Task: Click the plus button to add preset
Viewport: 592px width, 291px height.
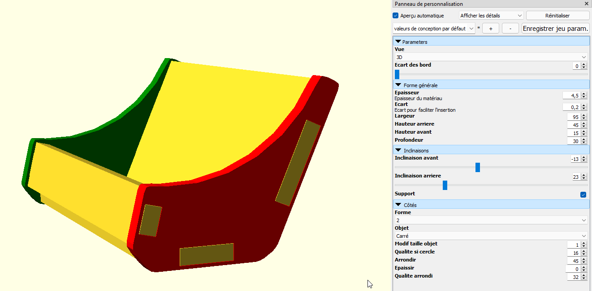Action: (x=491, y=29)
